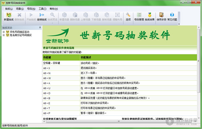Open 抽奖结果 medal icon
202x129 pixels.
coord(149,15)
